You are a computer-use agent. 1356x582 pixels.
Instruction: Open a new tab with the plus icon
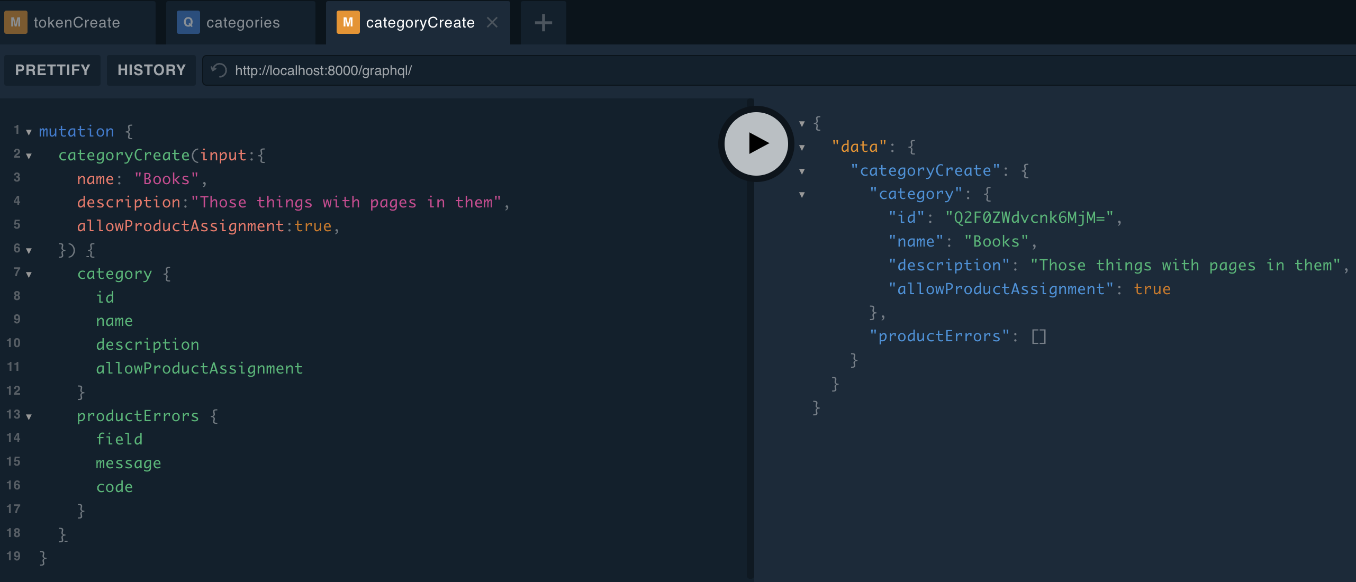[543, 22]
